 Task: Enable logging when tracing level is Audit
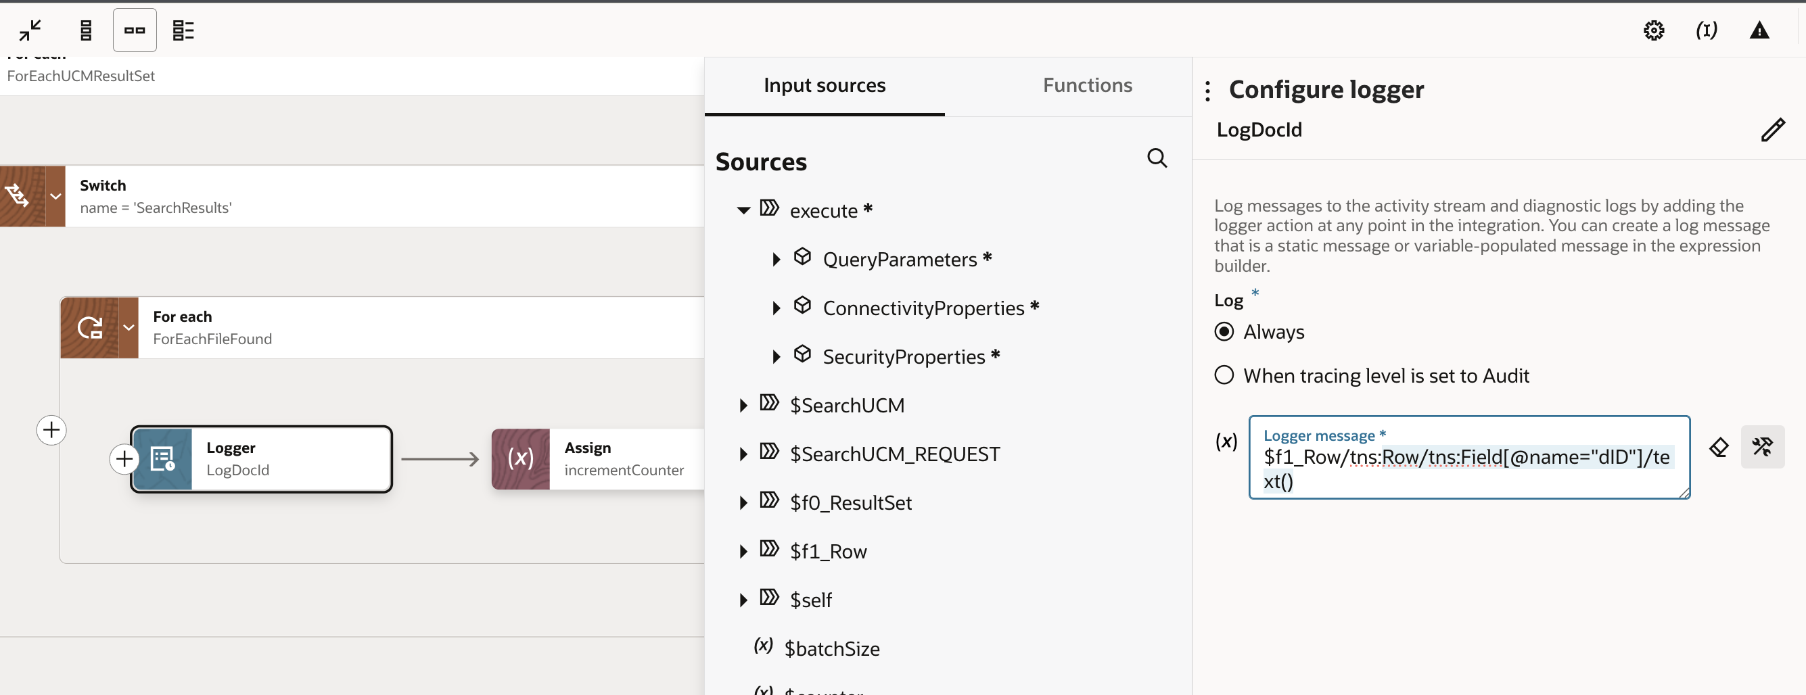tap(1224, 375)
